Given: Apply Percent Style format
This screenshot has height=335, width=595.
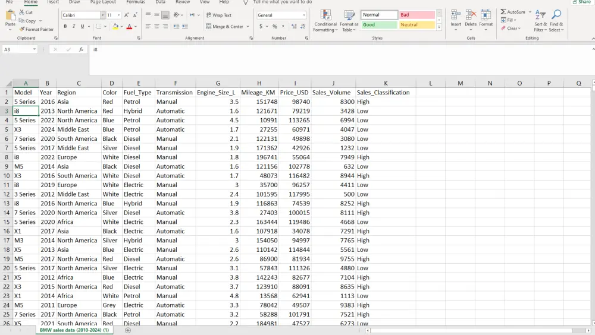Looking at the screenshot, I should pyautogui.click(x=275, y=27).
